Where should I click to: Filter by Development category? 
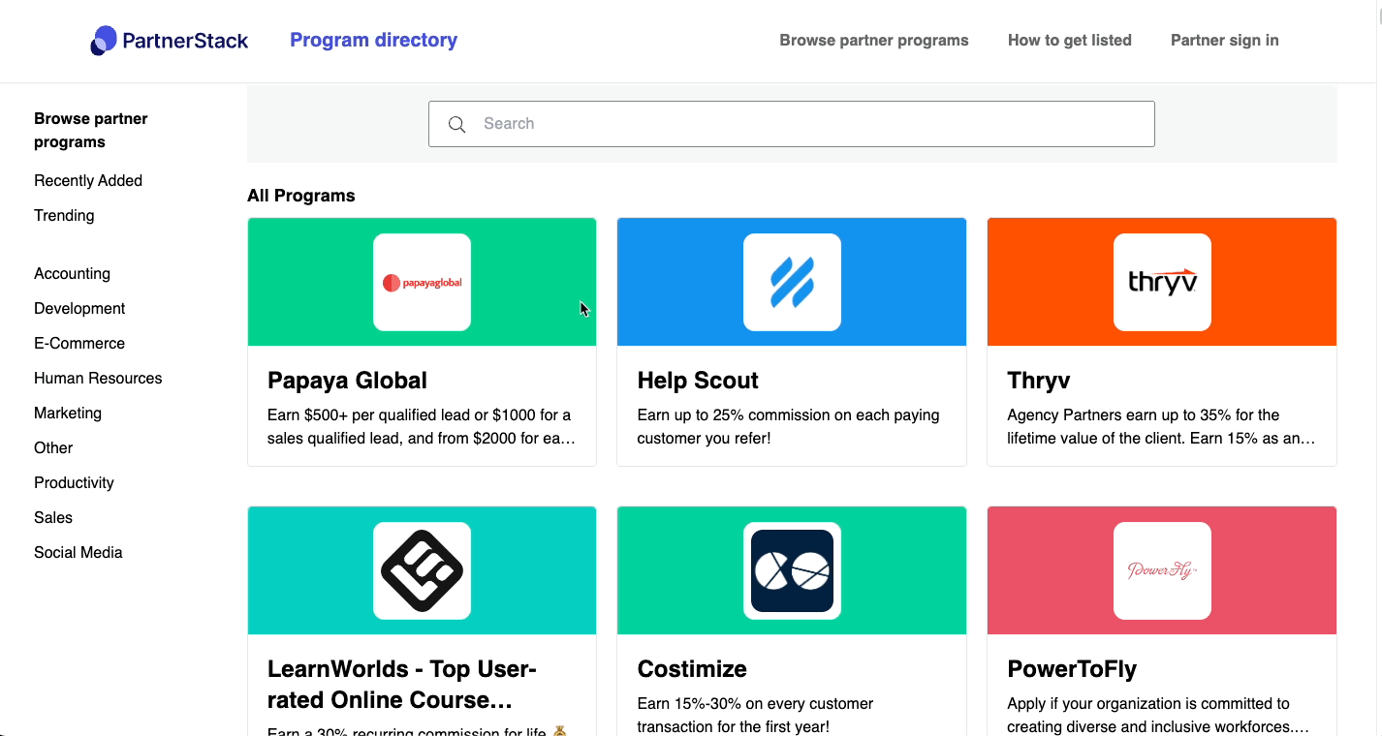tap(79, 308)
